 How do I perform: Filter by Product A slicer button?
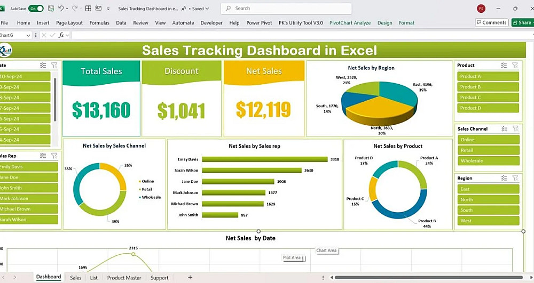click(x=488, y=76)
